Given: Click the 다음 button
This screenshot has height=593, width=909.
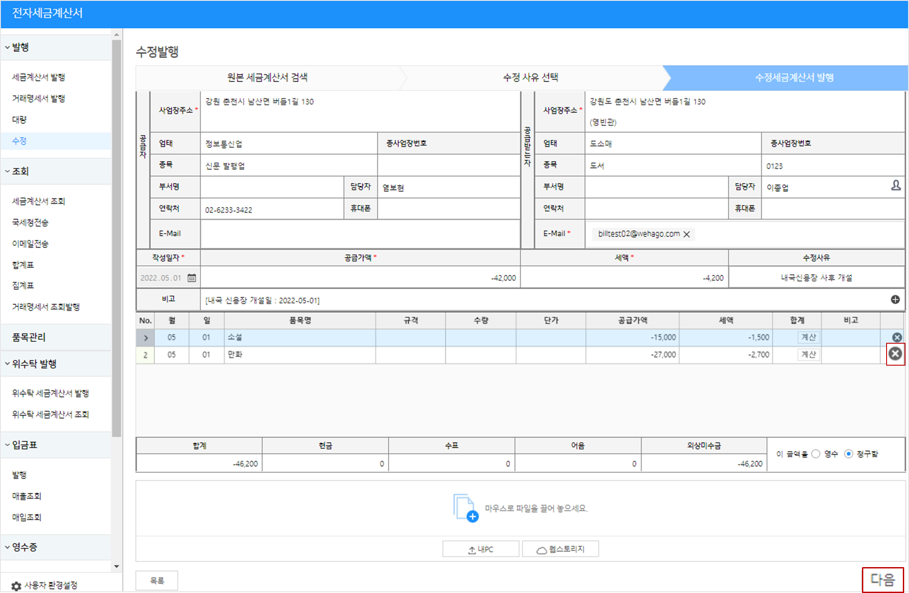Looking at the screenshot, I should [882, 580].
